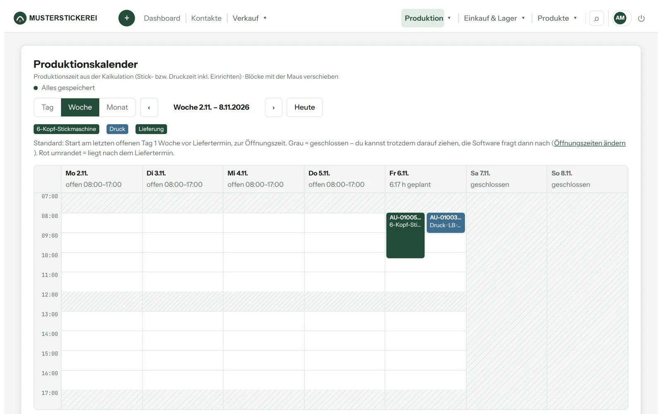Click the 17:00 time label
662x414 pixels.
50,393
